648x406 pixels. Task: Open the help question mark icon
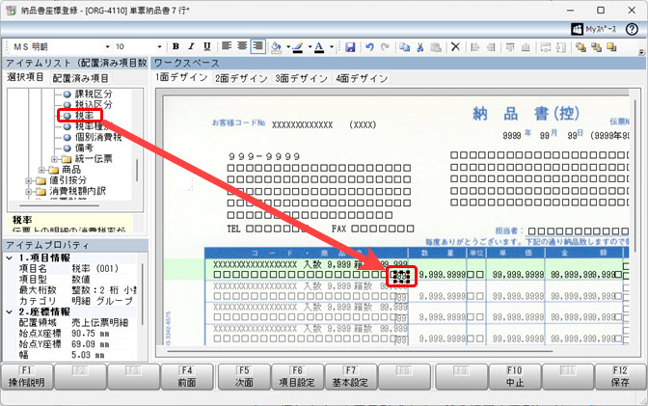coord(632,29)
